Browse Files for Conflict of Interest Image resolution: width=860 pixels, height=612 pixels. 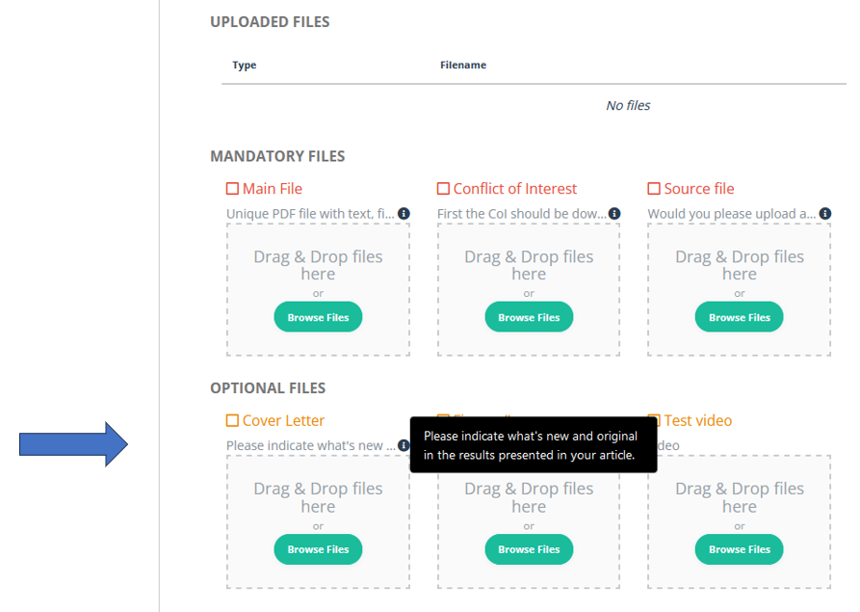[529, 317]
